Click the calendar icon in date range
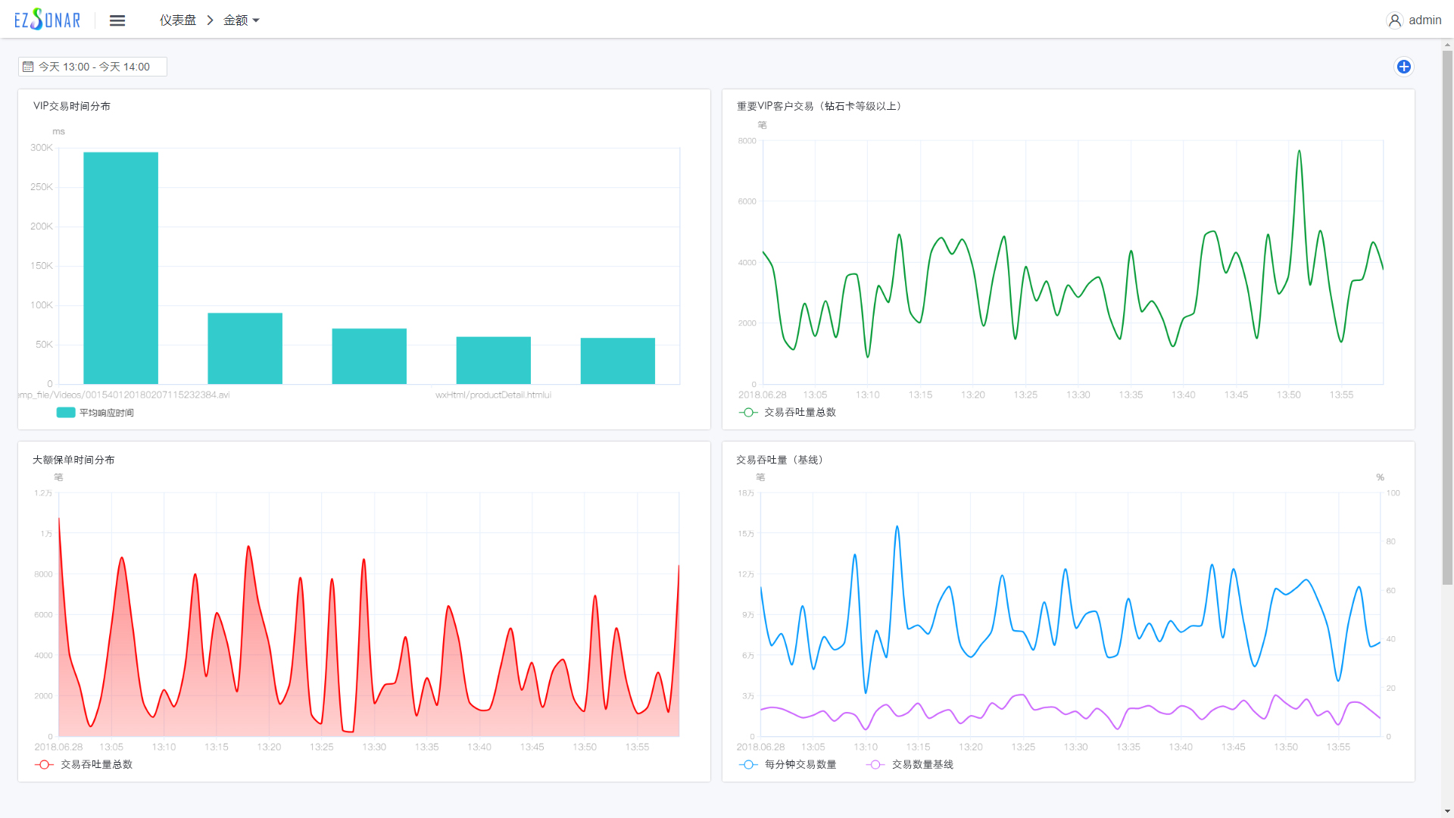This screenshot has width=1454, height=818. (28, 67)
